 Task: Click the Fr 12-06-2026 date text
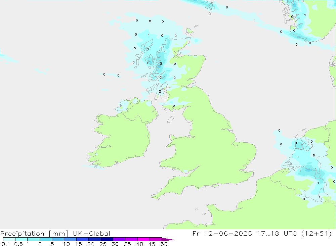tap(222, 233)
